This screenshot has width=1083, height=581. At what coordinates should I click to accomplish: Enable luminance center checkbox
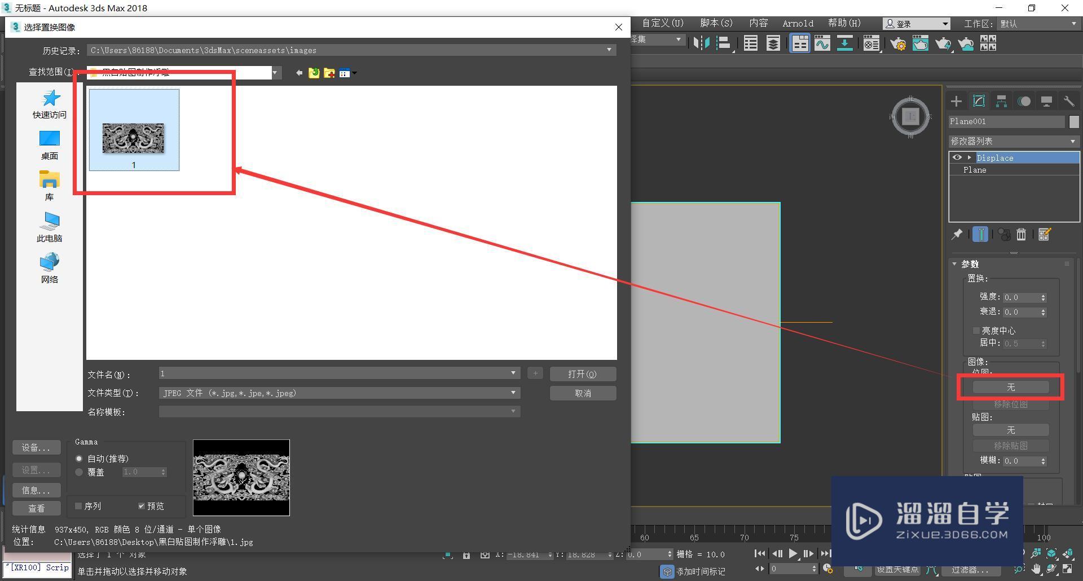(976, 331)
